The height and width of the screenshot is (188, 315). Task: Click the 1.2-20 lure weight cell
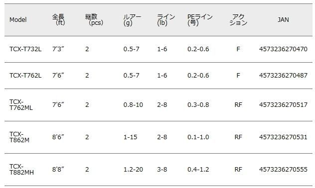[133, 170]
